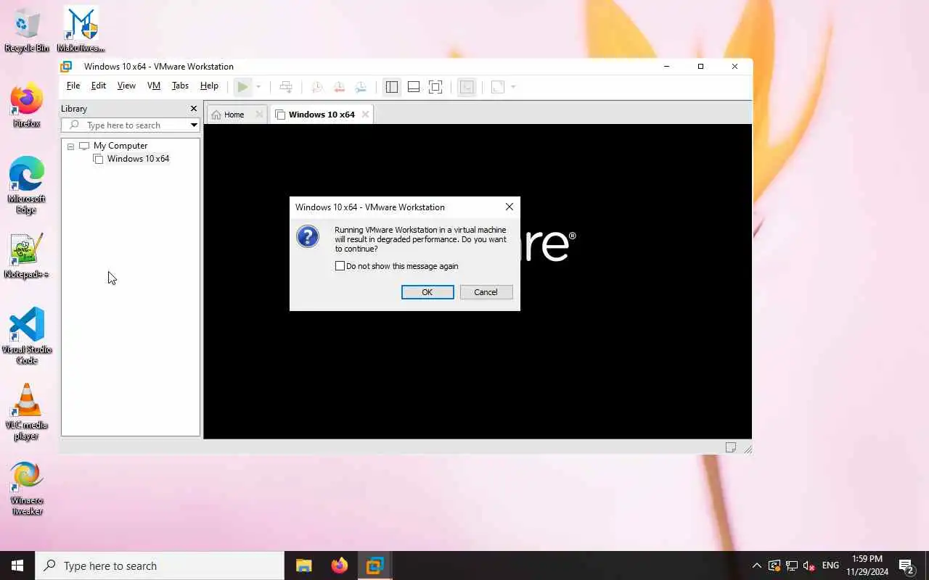The image size is (929, 580).
Task: Open the Recycle Bin desktop icon
Action: [x=27, y=30]
